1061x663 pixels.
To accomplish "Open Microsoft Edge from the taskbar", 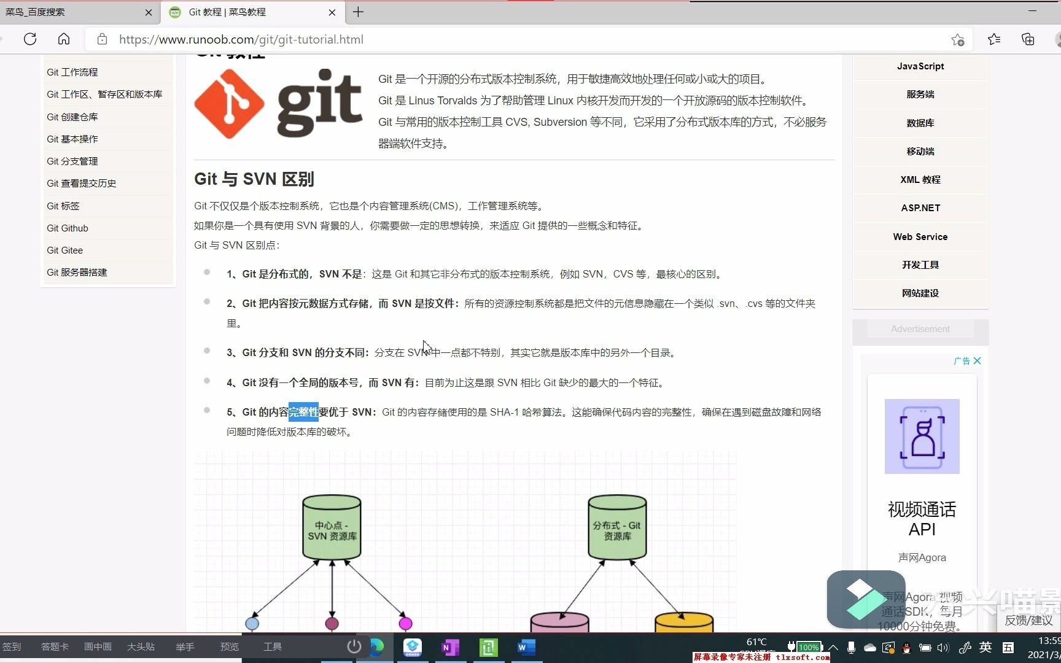I will [x=376, y=647].
